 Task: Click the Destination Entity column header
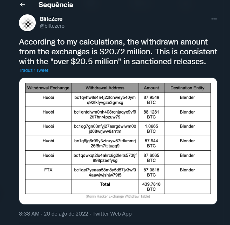tap(187, 88)
